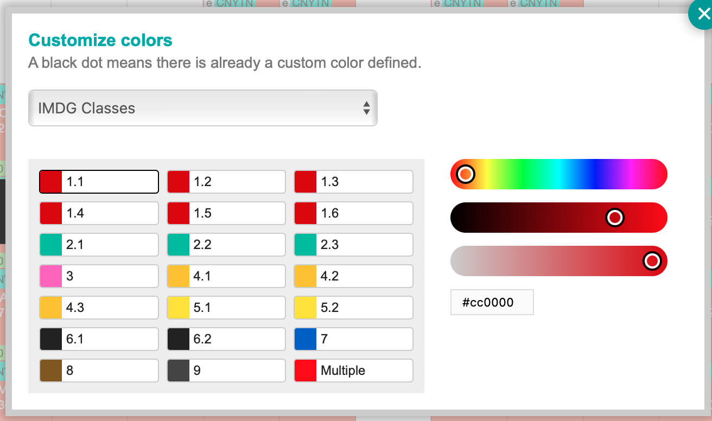Click the saturation slider handle

653,261
